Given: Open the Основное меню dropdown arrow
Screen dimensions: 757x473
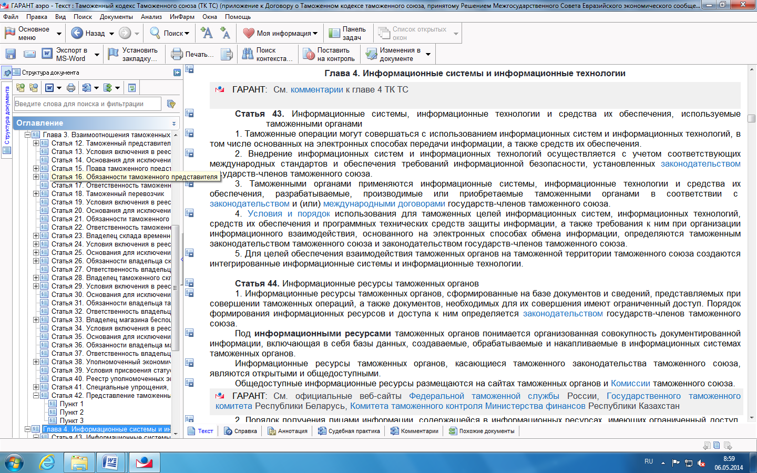Looking at the screenshot, I should tap(59, 34).
